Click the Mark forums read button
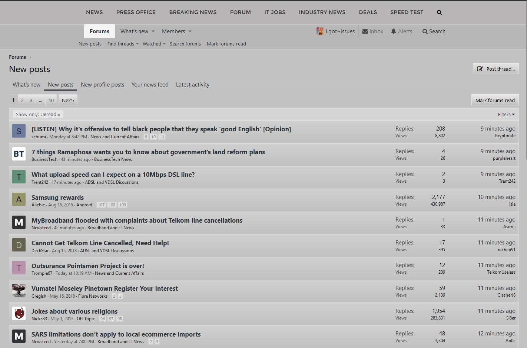The image size is (527, 348). (495, 100)
